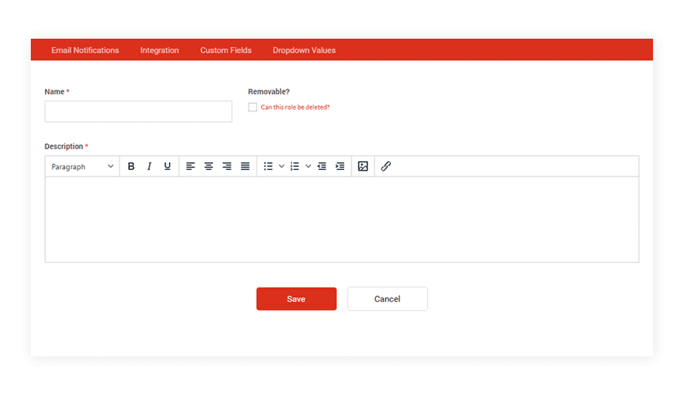Check the Removable role checkbox
Viewport: 686px width, 395px height.
click(x=252, y=107)
